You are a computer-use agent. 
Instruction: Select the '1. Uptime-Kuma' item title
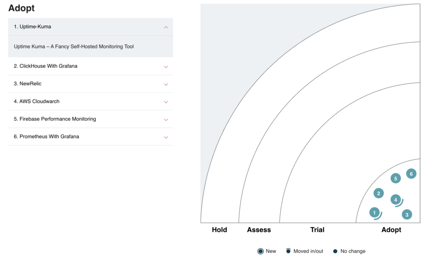pyautogui.click(x=32, y=27)
